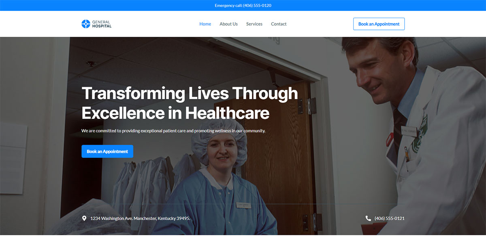Click the outlined Book an Appointment header button
This screenshot has width=486, height=237.
pos(379,24)
